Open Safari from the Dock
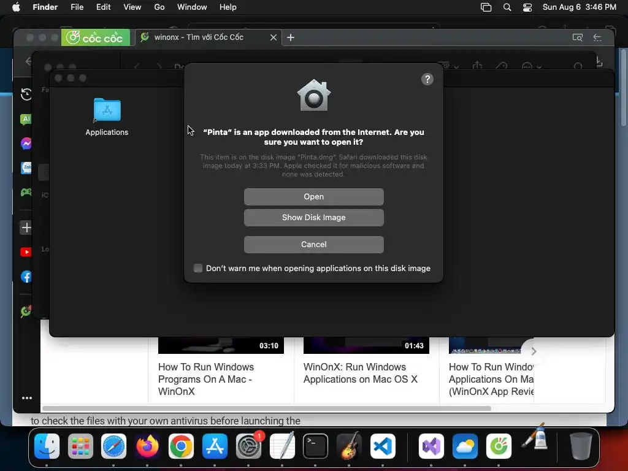The height and width of the screenshot is (471, 628). tap(113, 446)
